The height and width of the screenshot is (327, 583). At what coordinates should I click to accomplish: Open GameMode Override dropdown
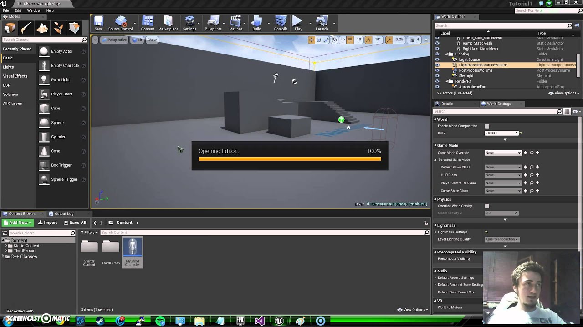pos(503,153)
